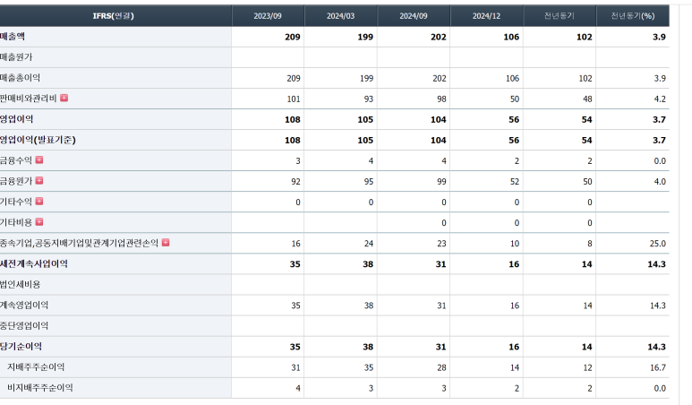Expand 종속기업,공동지배기업및관계기업관련손익 plus icon

point(166,243)
